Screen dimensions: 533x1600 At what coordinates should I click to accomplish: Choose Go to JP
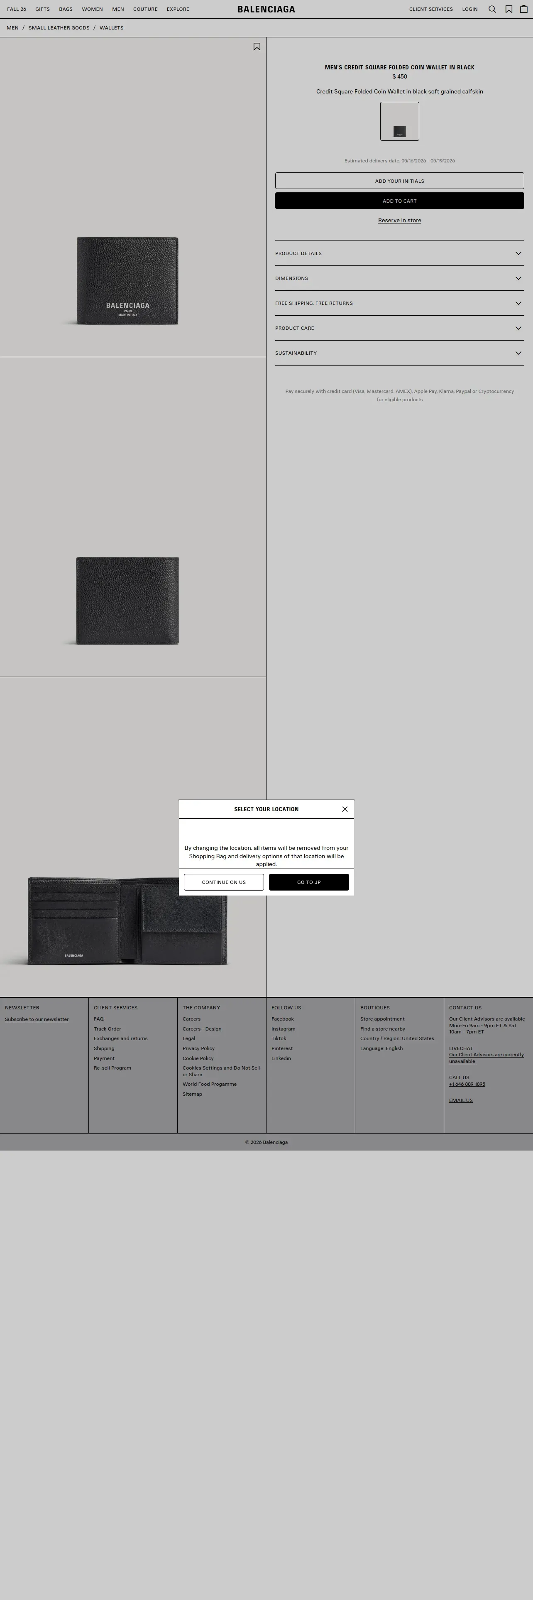point(309,882)
